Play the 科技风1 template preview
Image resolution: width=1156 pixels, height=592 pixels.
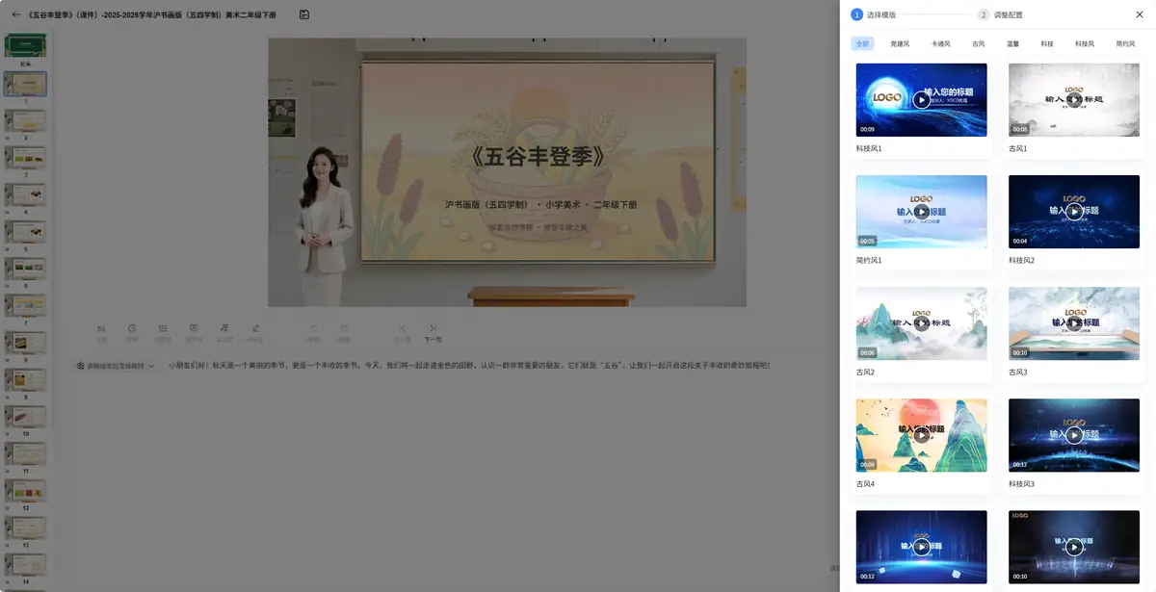(922, 100)
